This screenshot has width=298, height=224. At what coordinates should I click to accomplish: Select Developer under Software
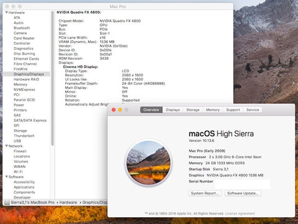(x=22, y=197)
